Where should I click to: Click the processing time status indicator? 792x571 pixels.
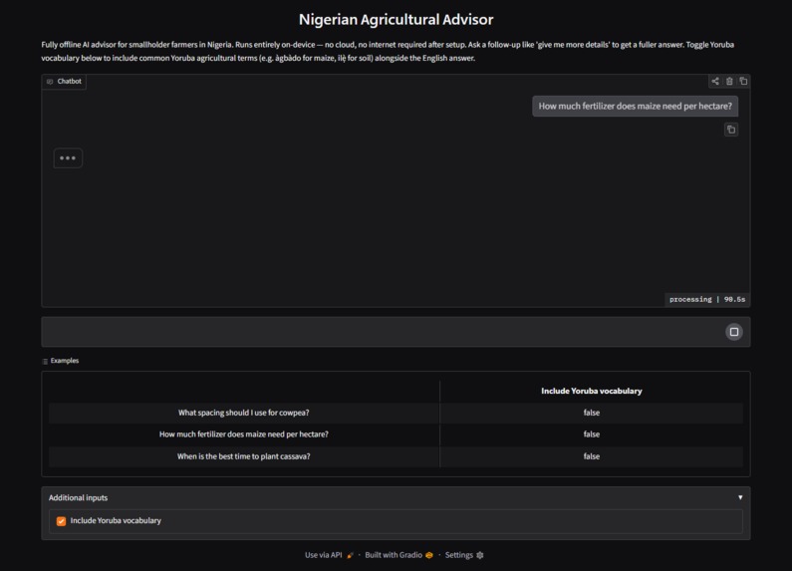[707, 300]
